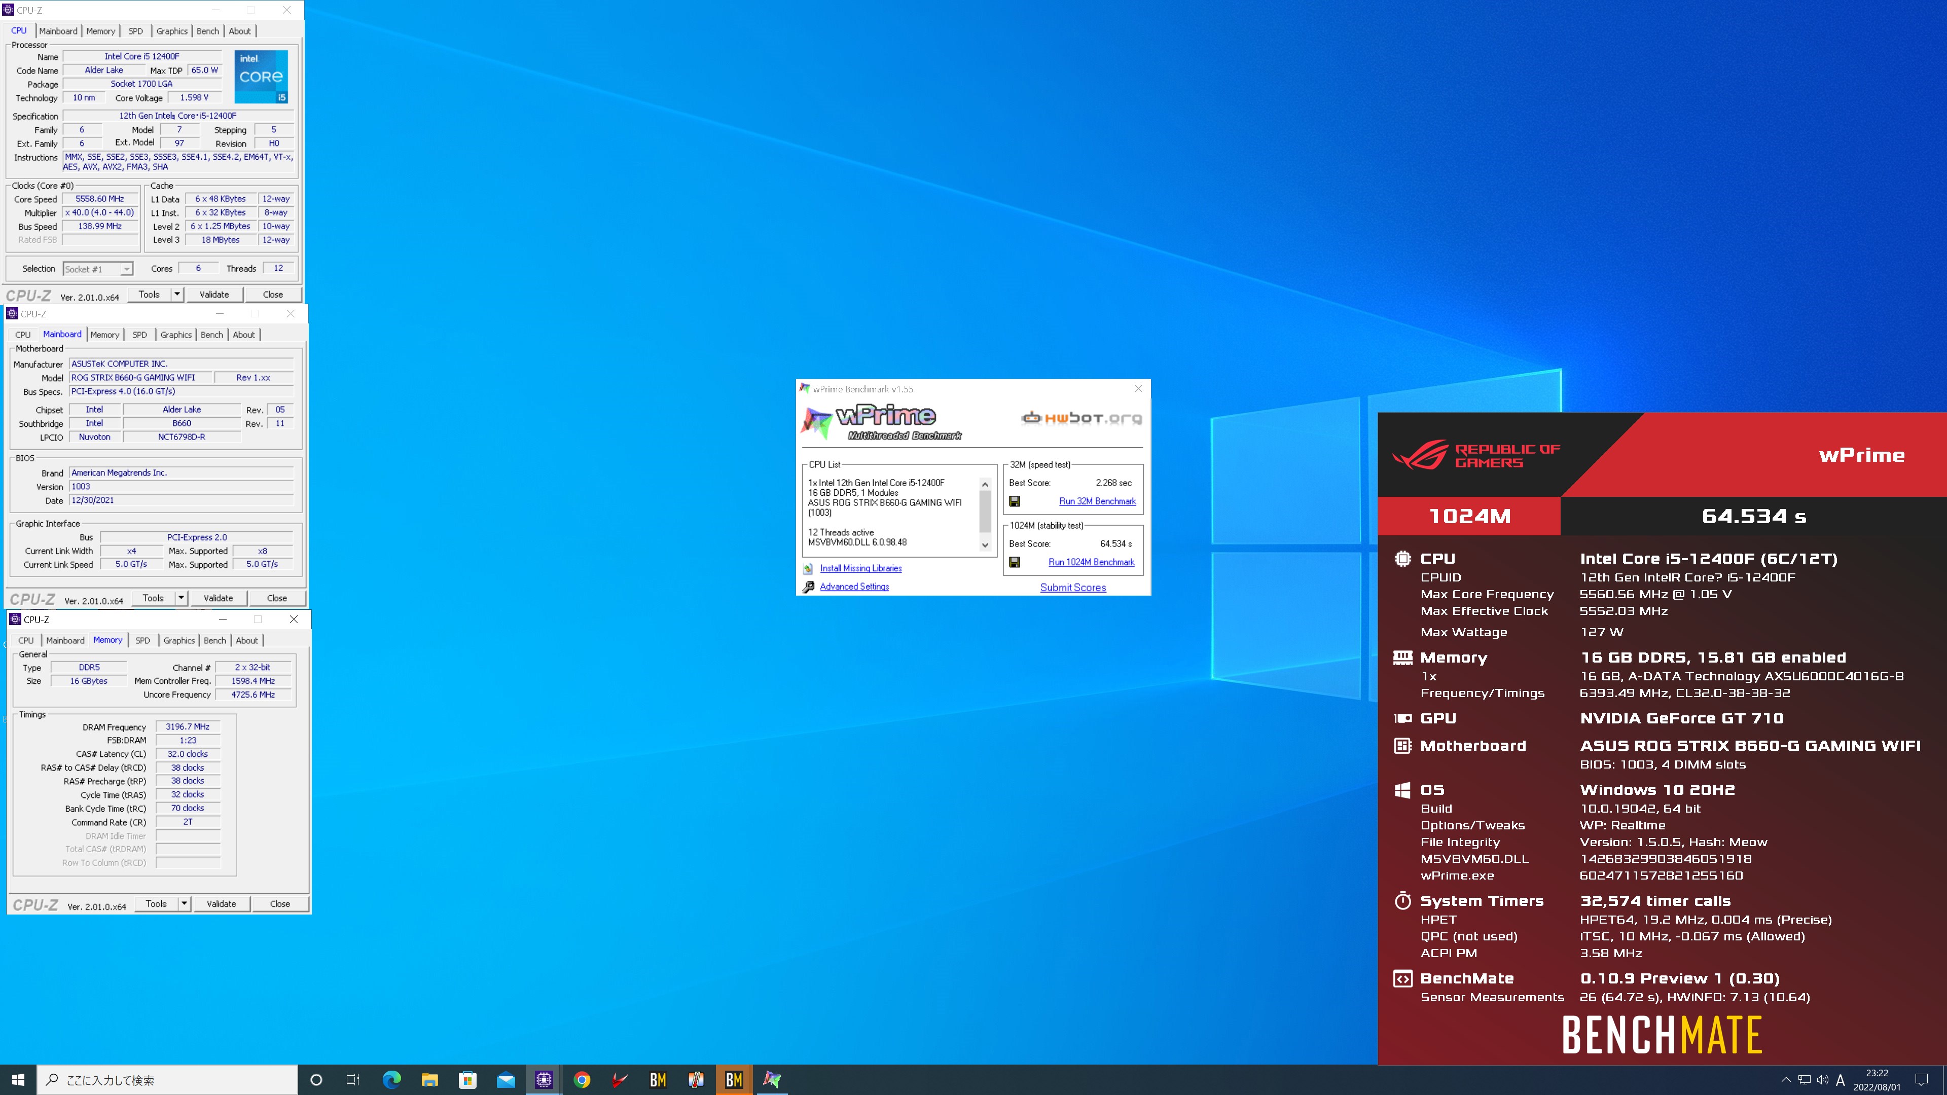Click the CPU List scrollbar thumb

pos(985,512)
